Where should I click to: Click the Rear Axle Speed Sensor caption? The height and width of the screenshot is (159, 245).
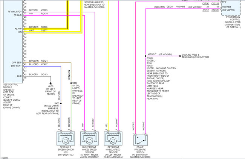tap(66, 151)
